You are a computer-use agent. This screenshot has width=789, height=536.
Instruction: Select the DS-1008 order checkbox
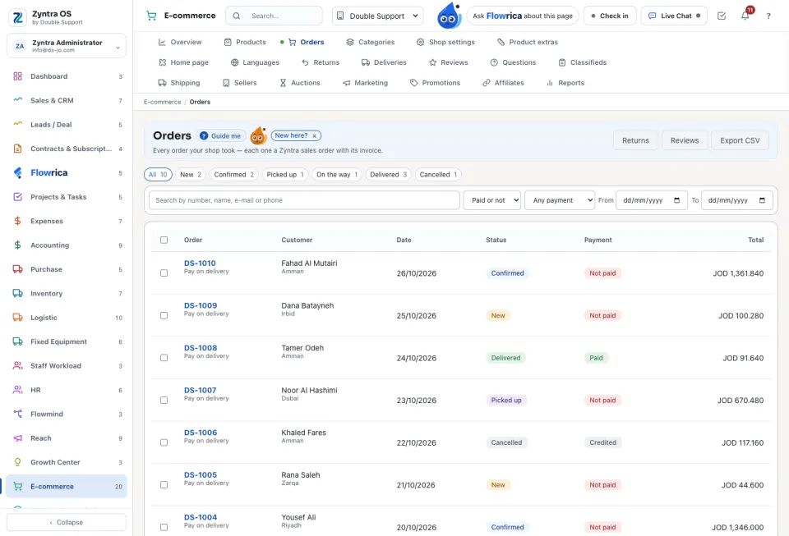[x=164, y=358]
